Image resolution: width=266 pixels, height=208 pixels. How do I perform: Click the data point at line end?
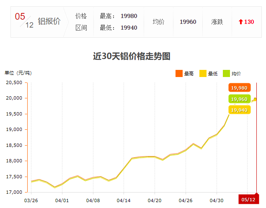[255, 99]
